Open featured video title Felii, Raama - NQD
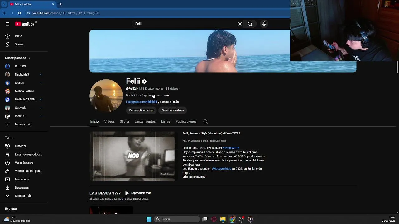This screenshot has height=224, width=399. point(211,133)
